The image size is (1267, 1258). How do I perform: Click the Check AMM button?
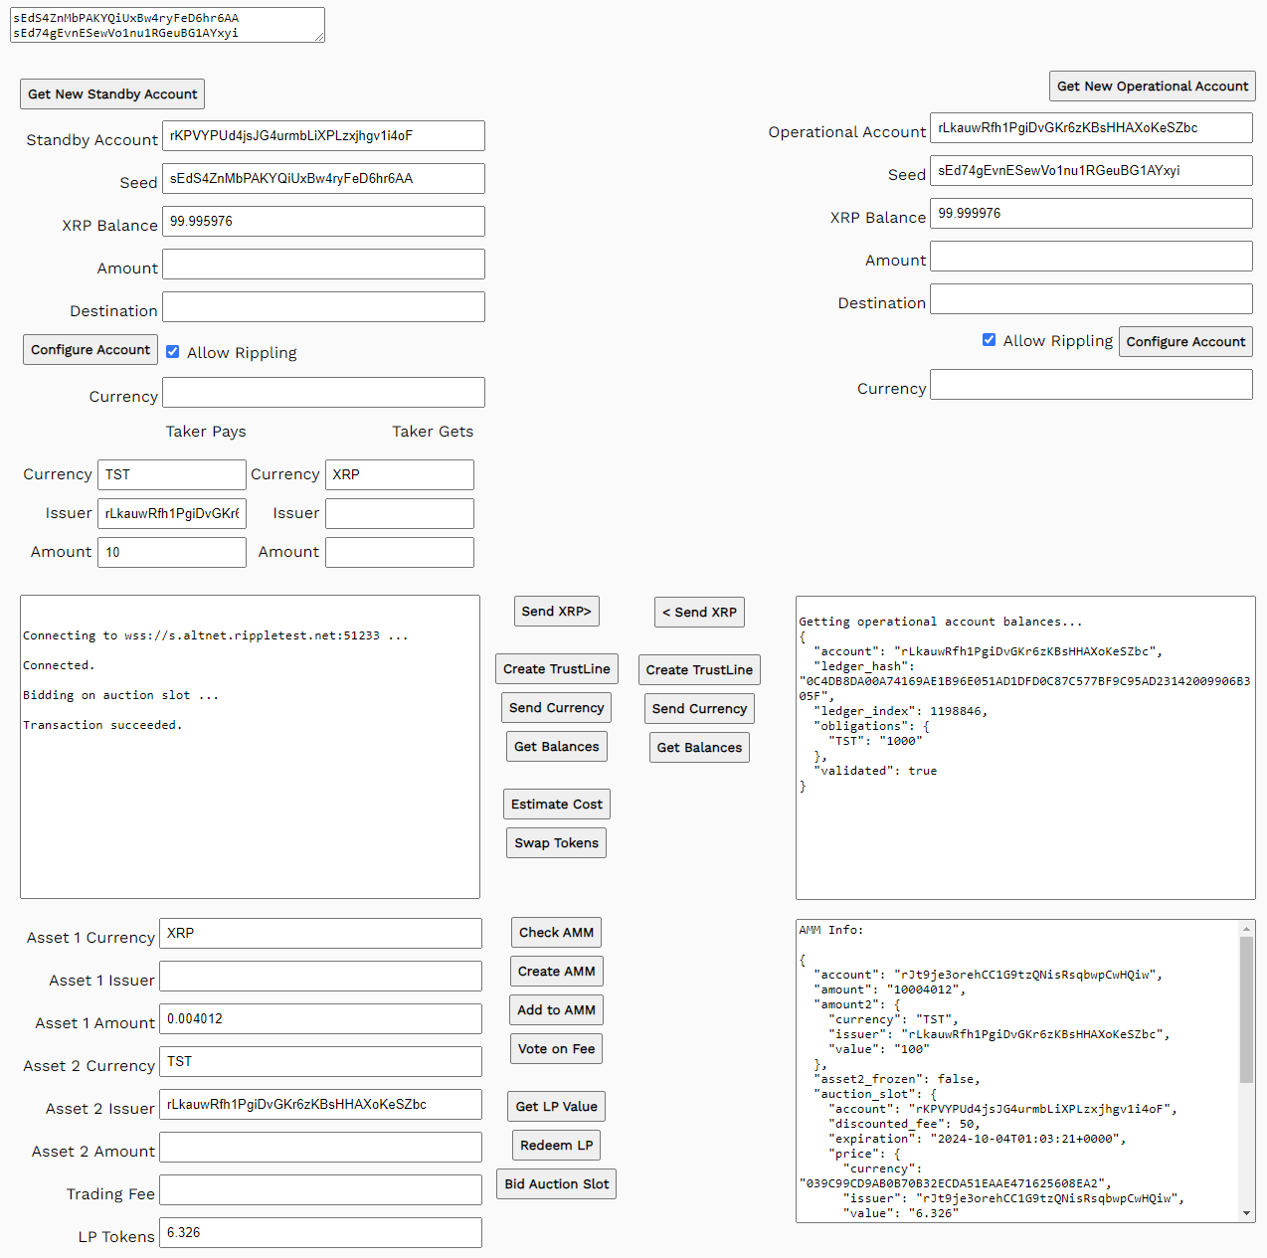556,933
